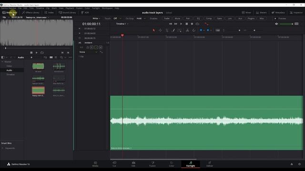Mute the Ambient track

coord(101,47)
